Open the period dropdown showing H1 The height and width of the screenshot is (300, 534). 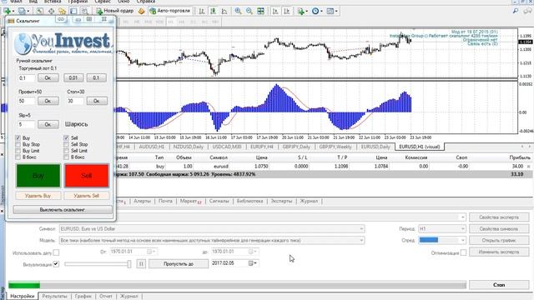pyautogui.click(x=441, y=229)
